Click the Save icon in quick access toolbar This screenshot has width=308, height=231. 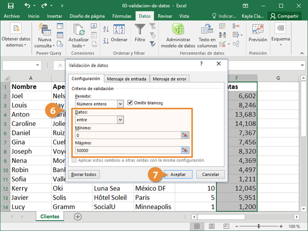point(10,6)
